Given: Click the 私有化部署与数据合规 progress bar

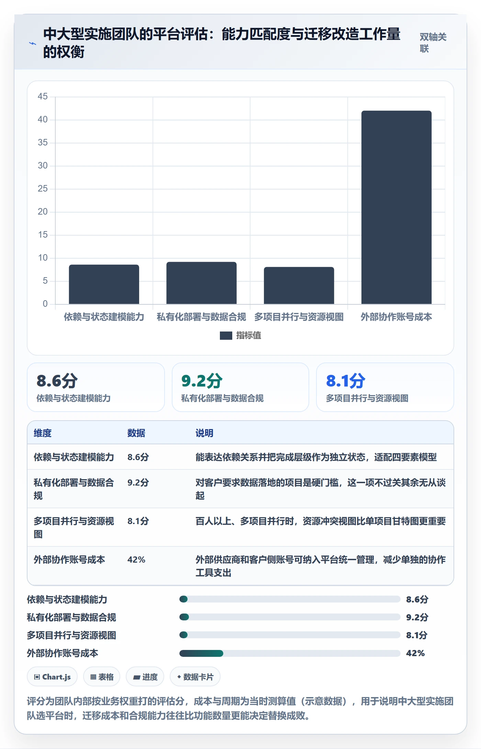Looking at the screenshot, I should coord(290,617).
